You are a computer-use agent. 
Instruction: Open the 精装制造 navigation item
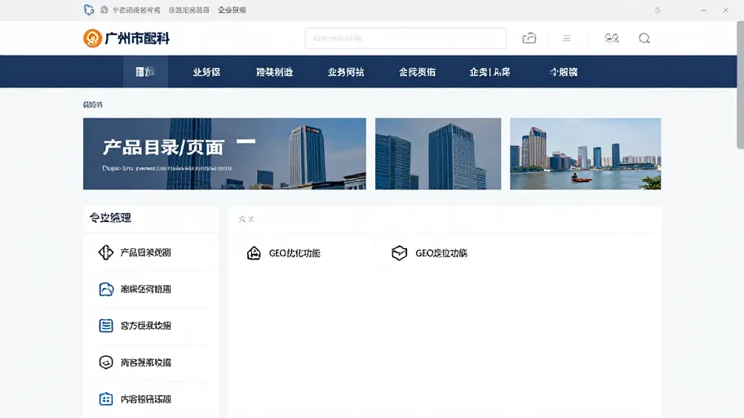(x=274, y=72)
